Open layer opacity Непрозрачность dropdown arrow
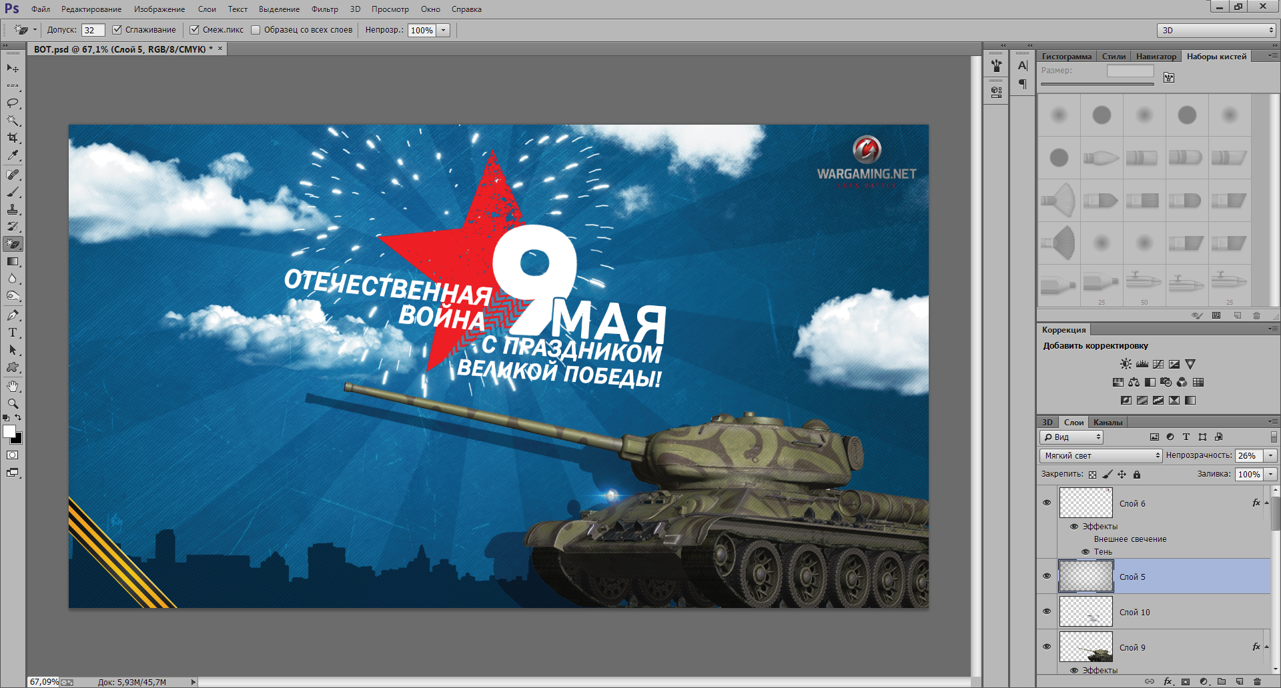The width and height of the screenshot is (1281, 688). click(1270, 455)
